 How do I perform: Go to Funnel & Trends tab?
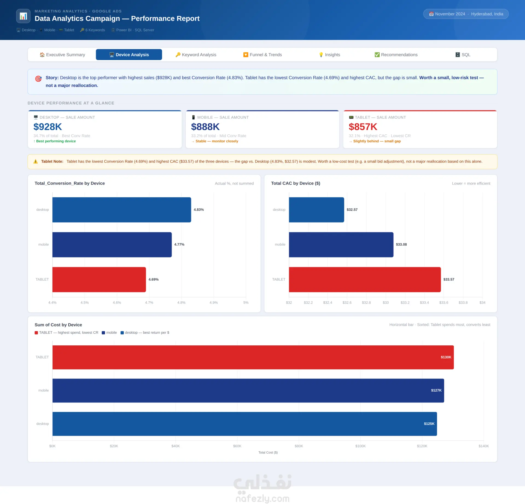(262, 55)
